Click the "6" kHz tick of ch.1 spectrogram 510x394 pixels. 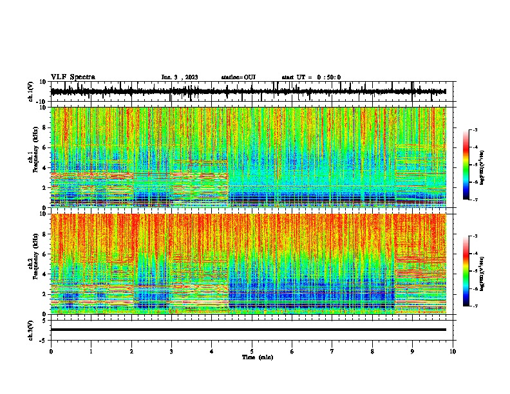pos(44,147)
